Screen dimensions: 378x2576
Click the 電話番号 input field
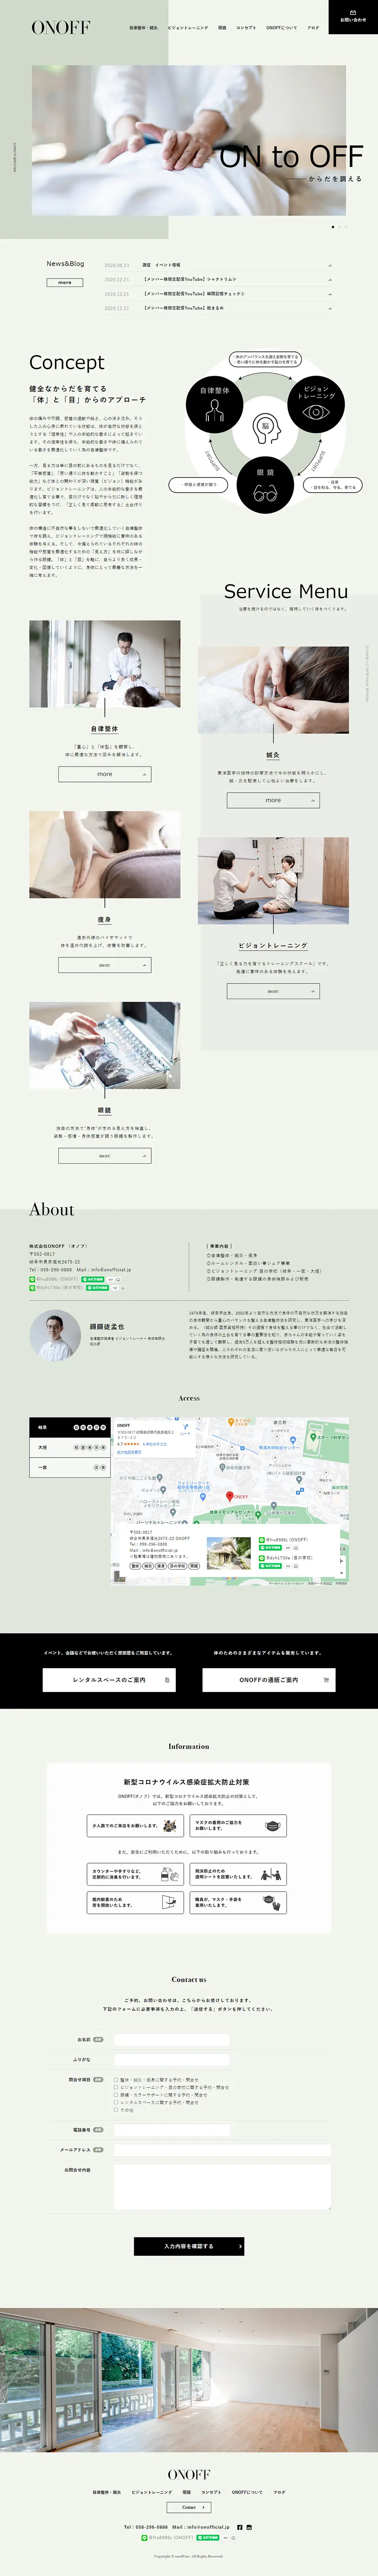click(x=171, y=2130)
